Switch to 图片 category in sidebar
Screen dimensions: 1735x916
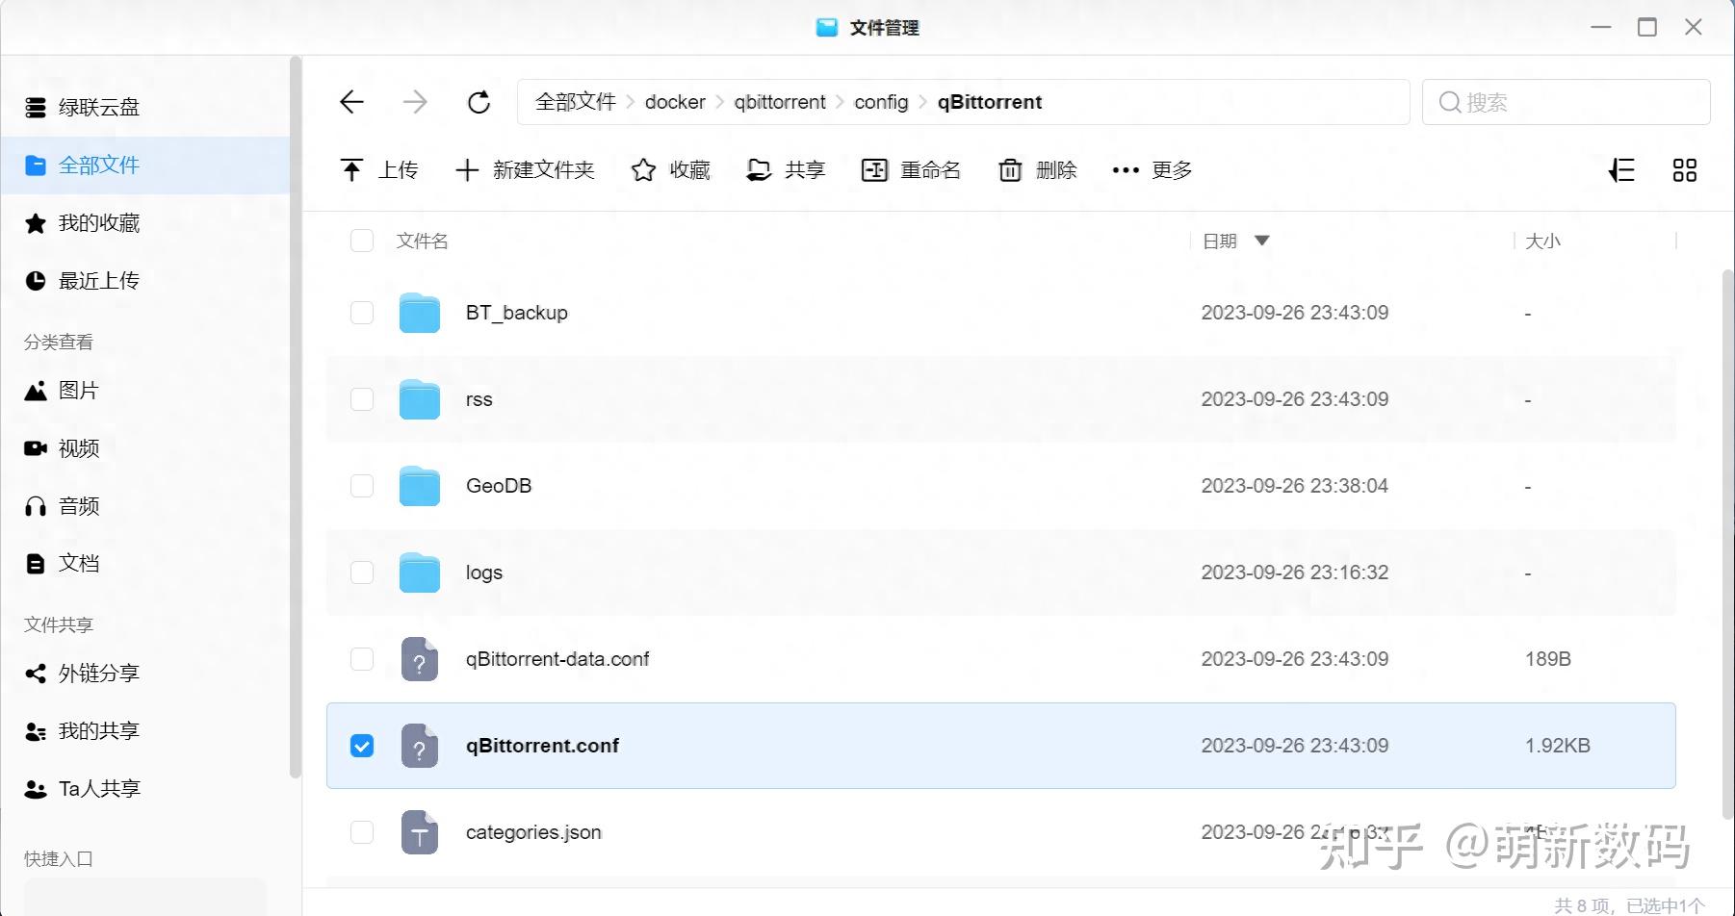[77, 391]
